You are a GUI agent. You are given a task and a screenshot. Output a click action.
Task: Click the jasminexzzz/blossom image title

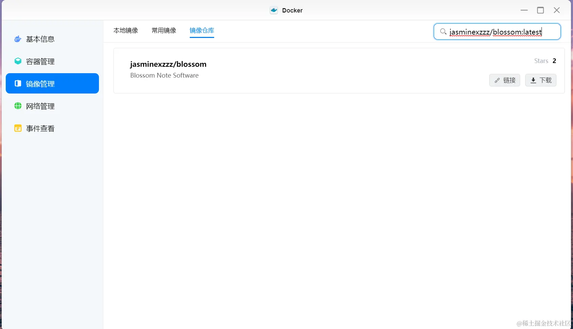[168, 64]
